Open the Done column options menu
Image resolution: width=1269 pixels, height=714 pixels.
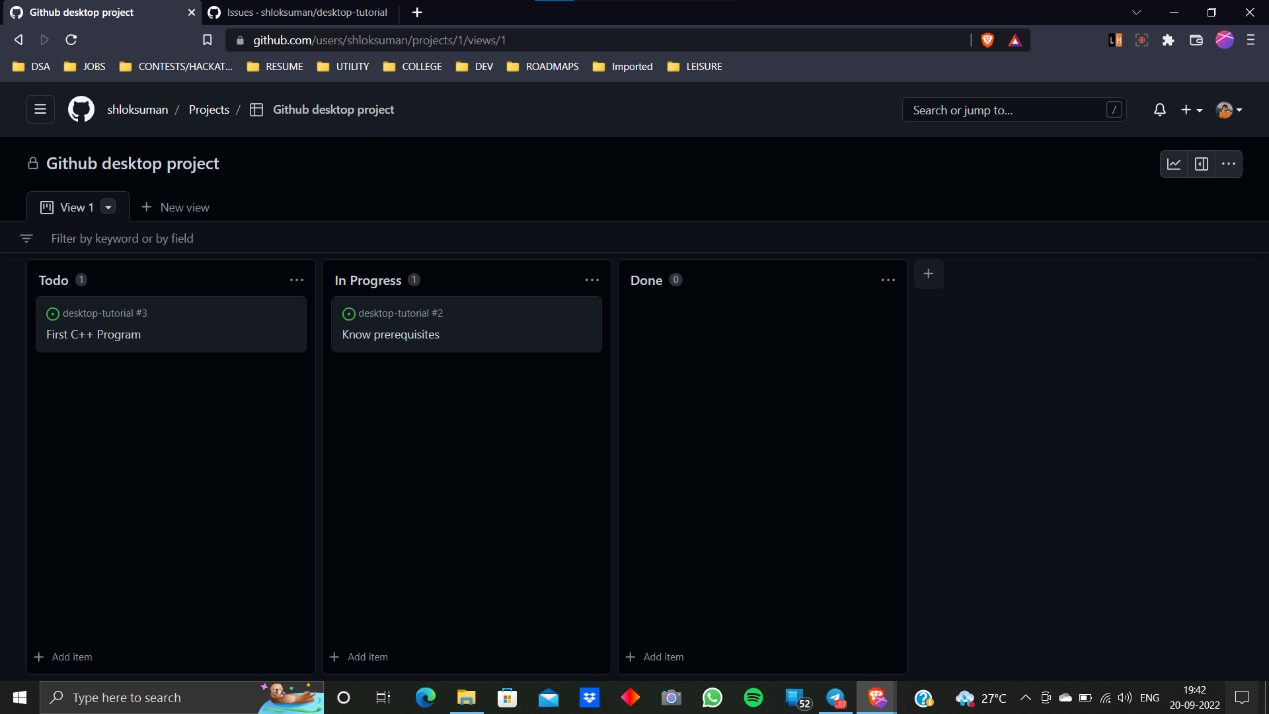pyautogui.click(x=888, y=280)
